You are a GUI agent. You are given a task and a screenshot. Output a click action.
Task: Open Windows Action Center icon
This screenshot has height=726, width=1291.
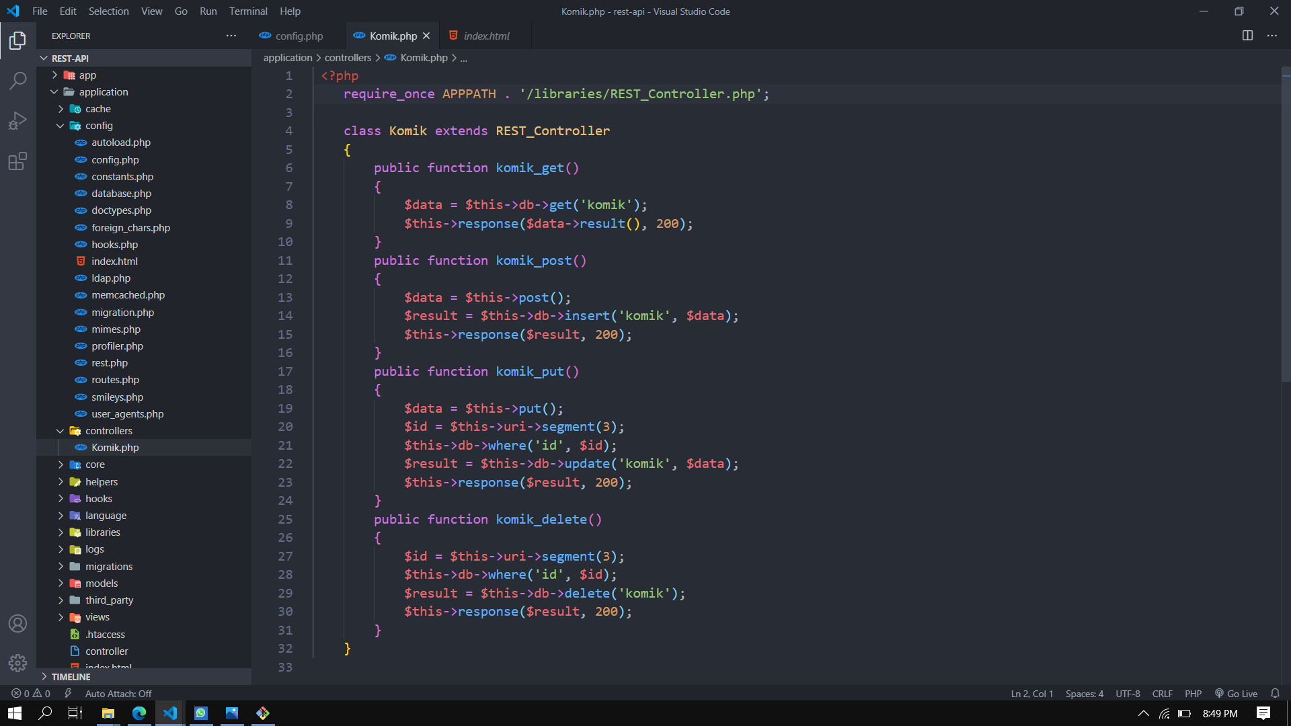[x=1263, y=713]
